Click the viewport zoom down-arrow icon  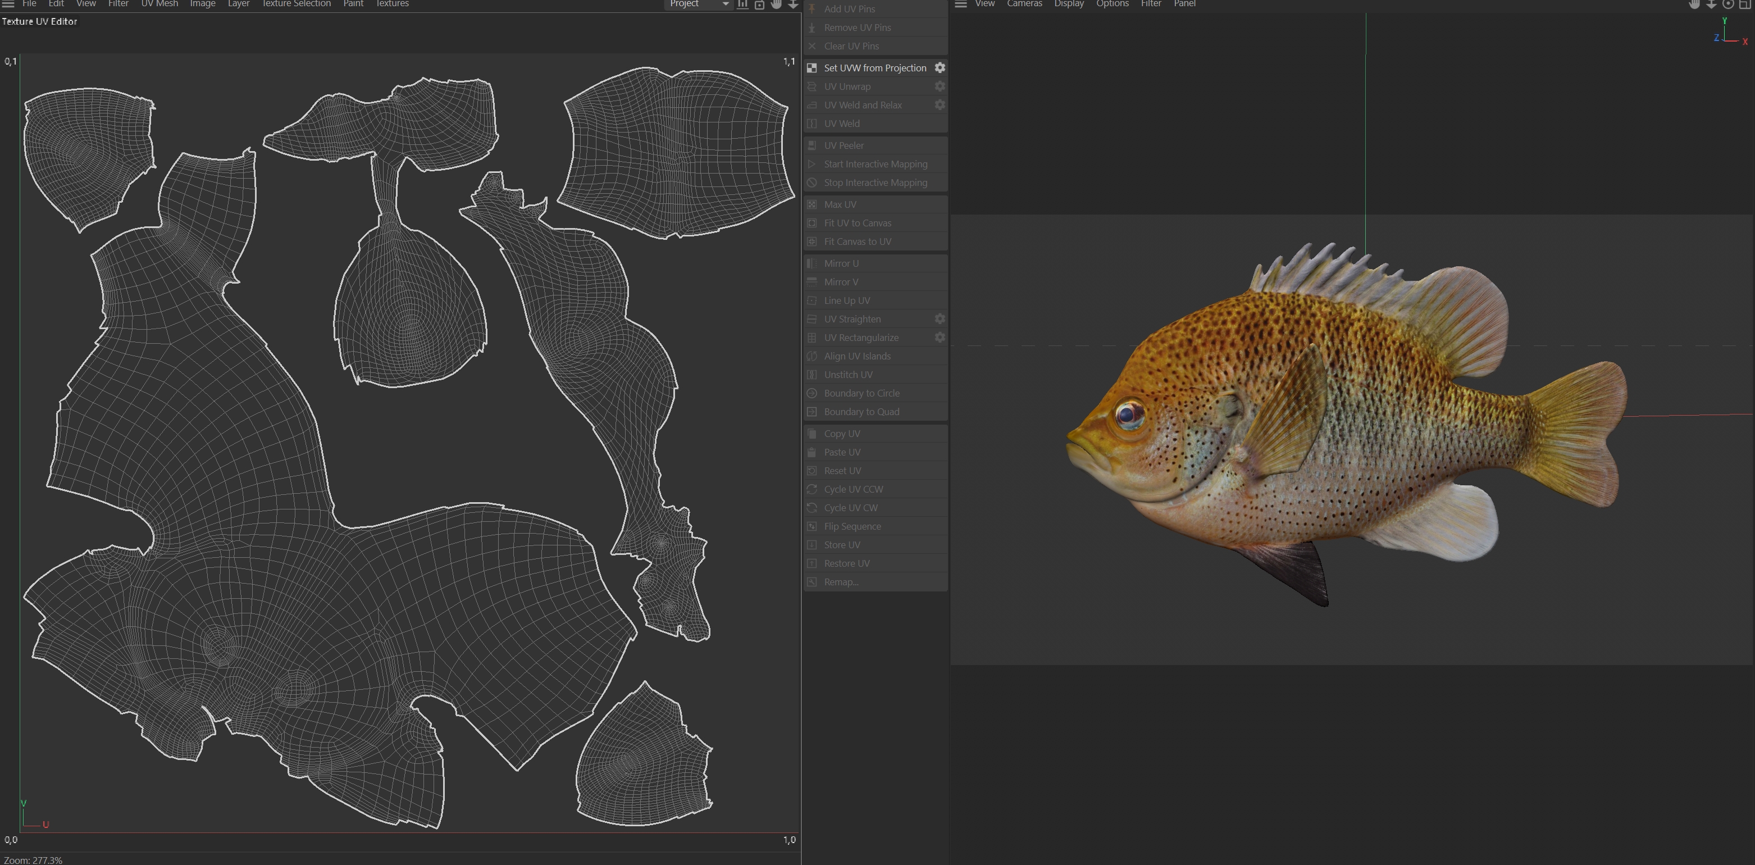point(1711,4)
